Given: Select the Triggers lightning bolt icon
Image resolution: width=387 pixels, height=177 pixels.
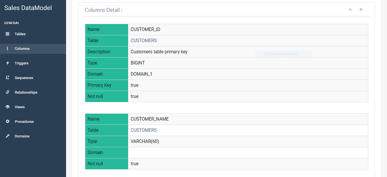Looking at the screenshot, I should coord(7,63).
